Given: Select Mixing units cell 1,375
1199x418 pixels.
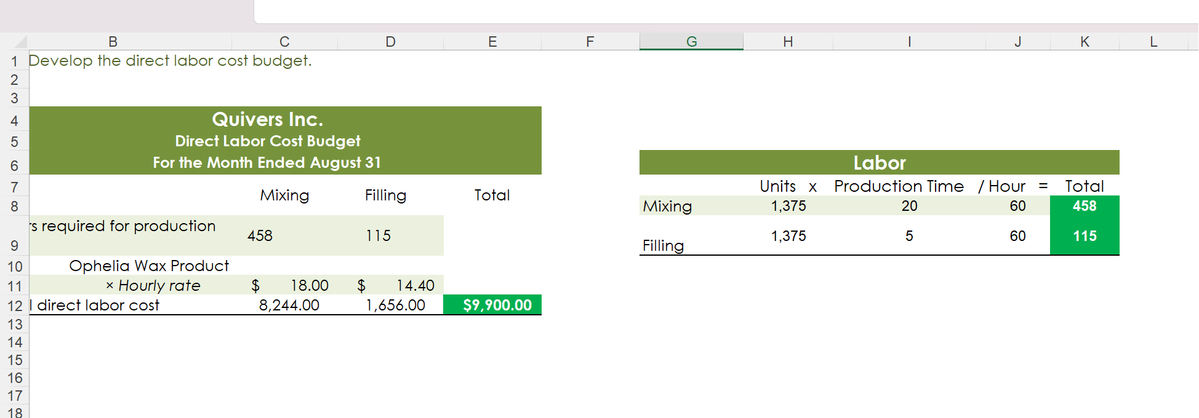Looking at the screenshot, I should (x=788, y=206).
